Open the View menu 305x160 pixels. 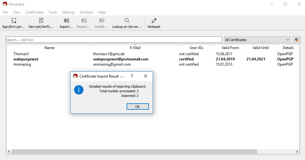(x=17, y=12)
